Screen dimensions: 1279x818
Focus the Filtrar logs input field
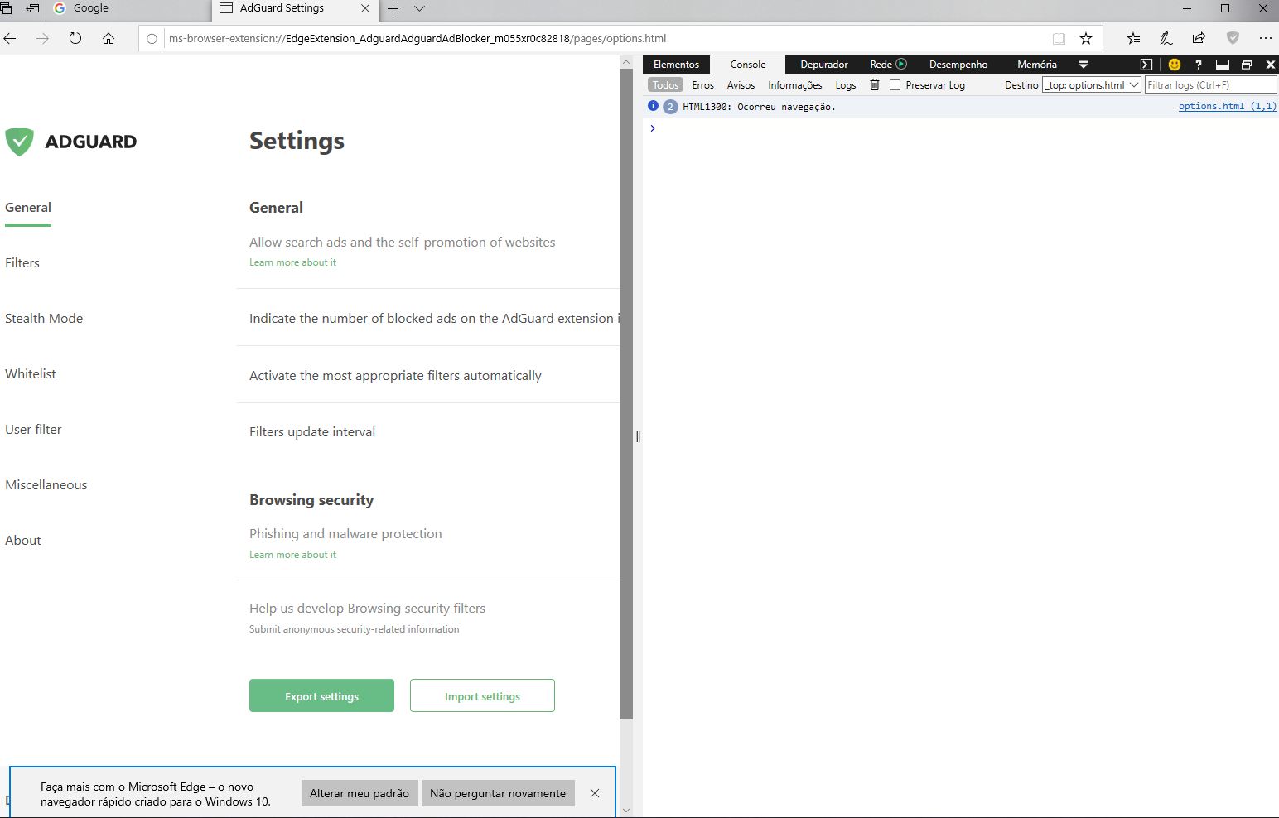[1210, 84]
